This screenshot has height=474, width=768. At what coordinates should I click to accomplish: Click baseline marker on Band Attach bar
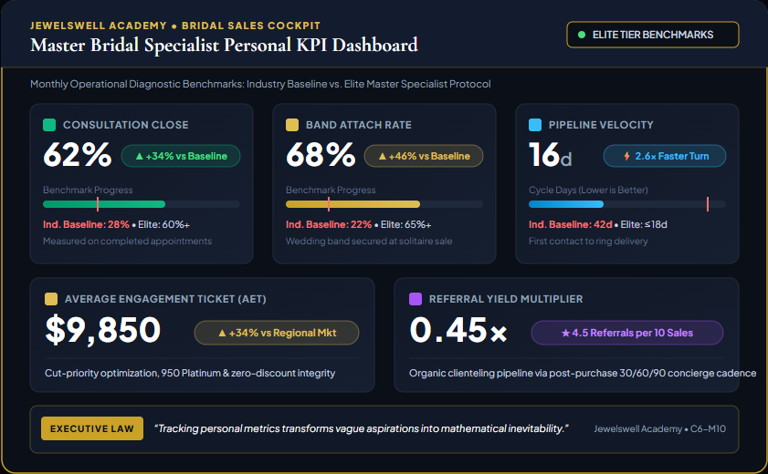pyautogui.click(x=329, y=204)
